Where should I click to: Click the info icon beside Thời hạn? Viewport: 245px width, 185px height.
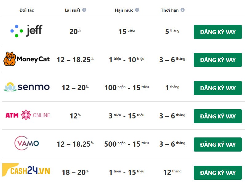[183, 10]
